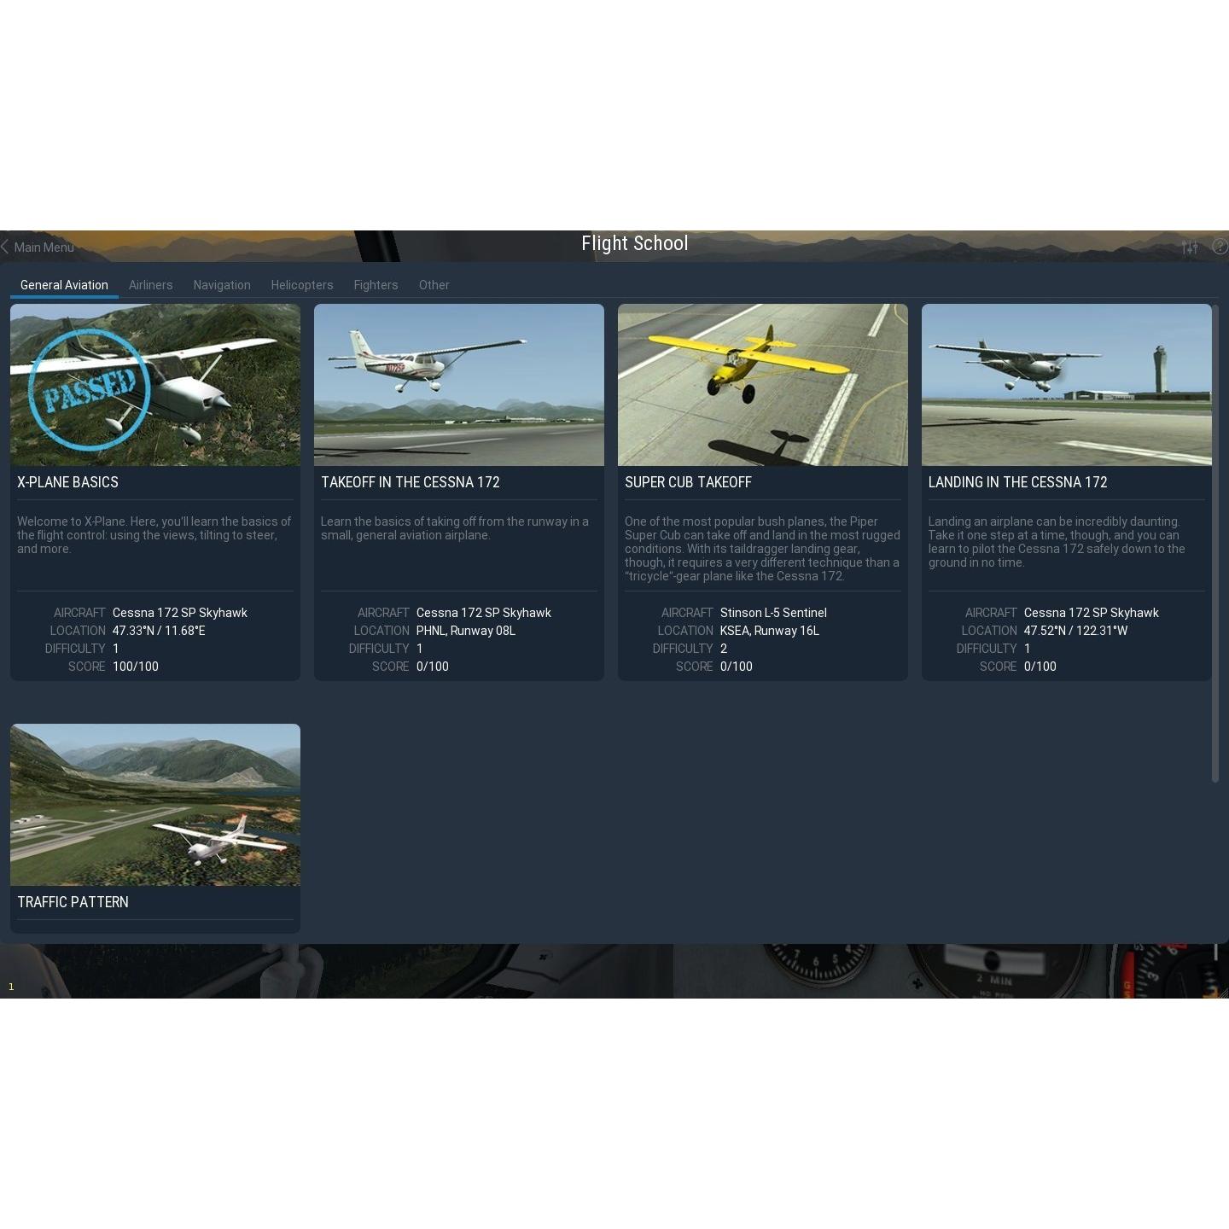Open the settings sliders icon

pyautogui.click(x=1190, y=248)
